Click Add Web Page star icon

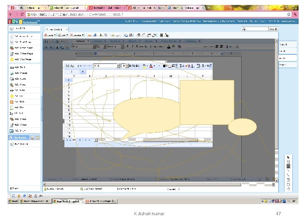(x=12, y=59)
